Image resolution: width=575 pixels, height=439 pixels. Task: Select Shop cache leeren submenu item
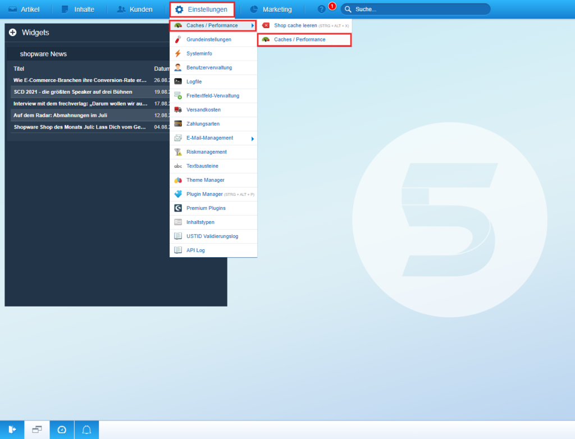(295, 26)
